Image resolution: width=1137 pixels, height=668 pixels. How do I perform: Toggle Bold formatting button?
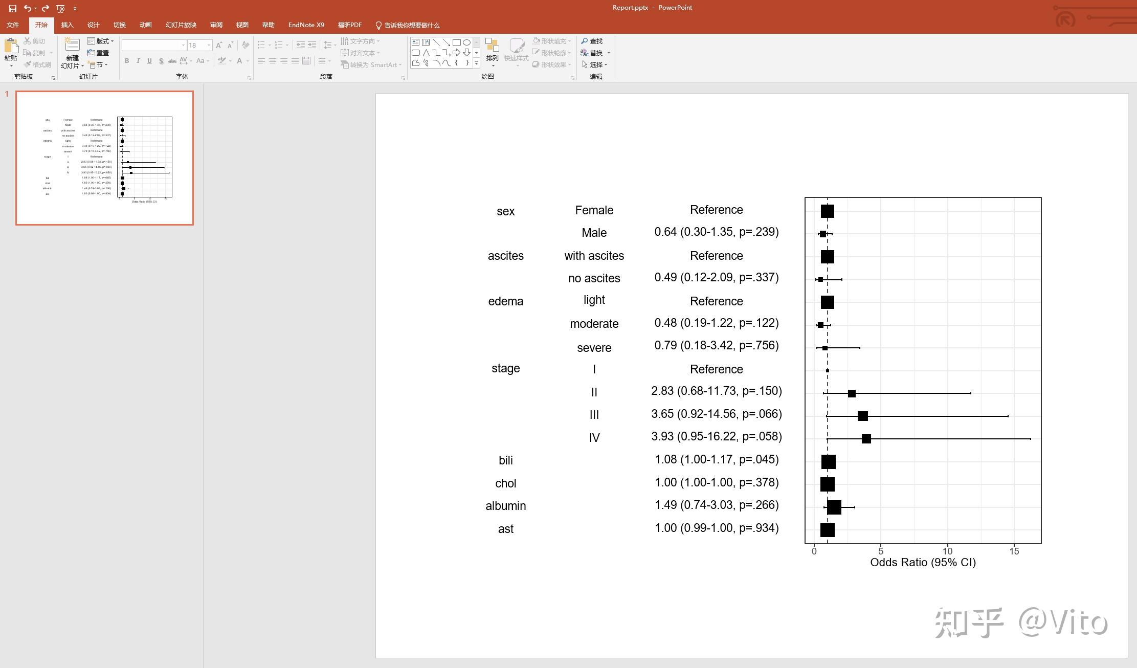click(127, 61)
